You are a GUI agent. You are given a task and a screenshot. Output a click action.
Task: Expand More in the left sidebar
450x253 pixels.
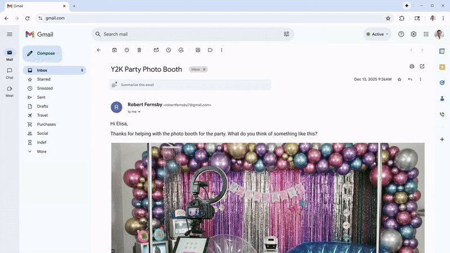tap(42, 151)
